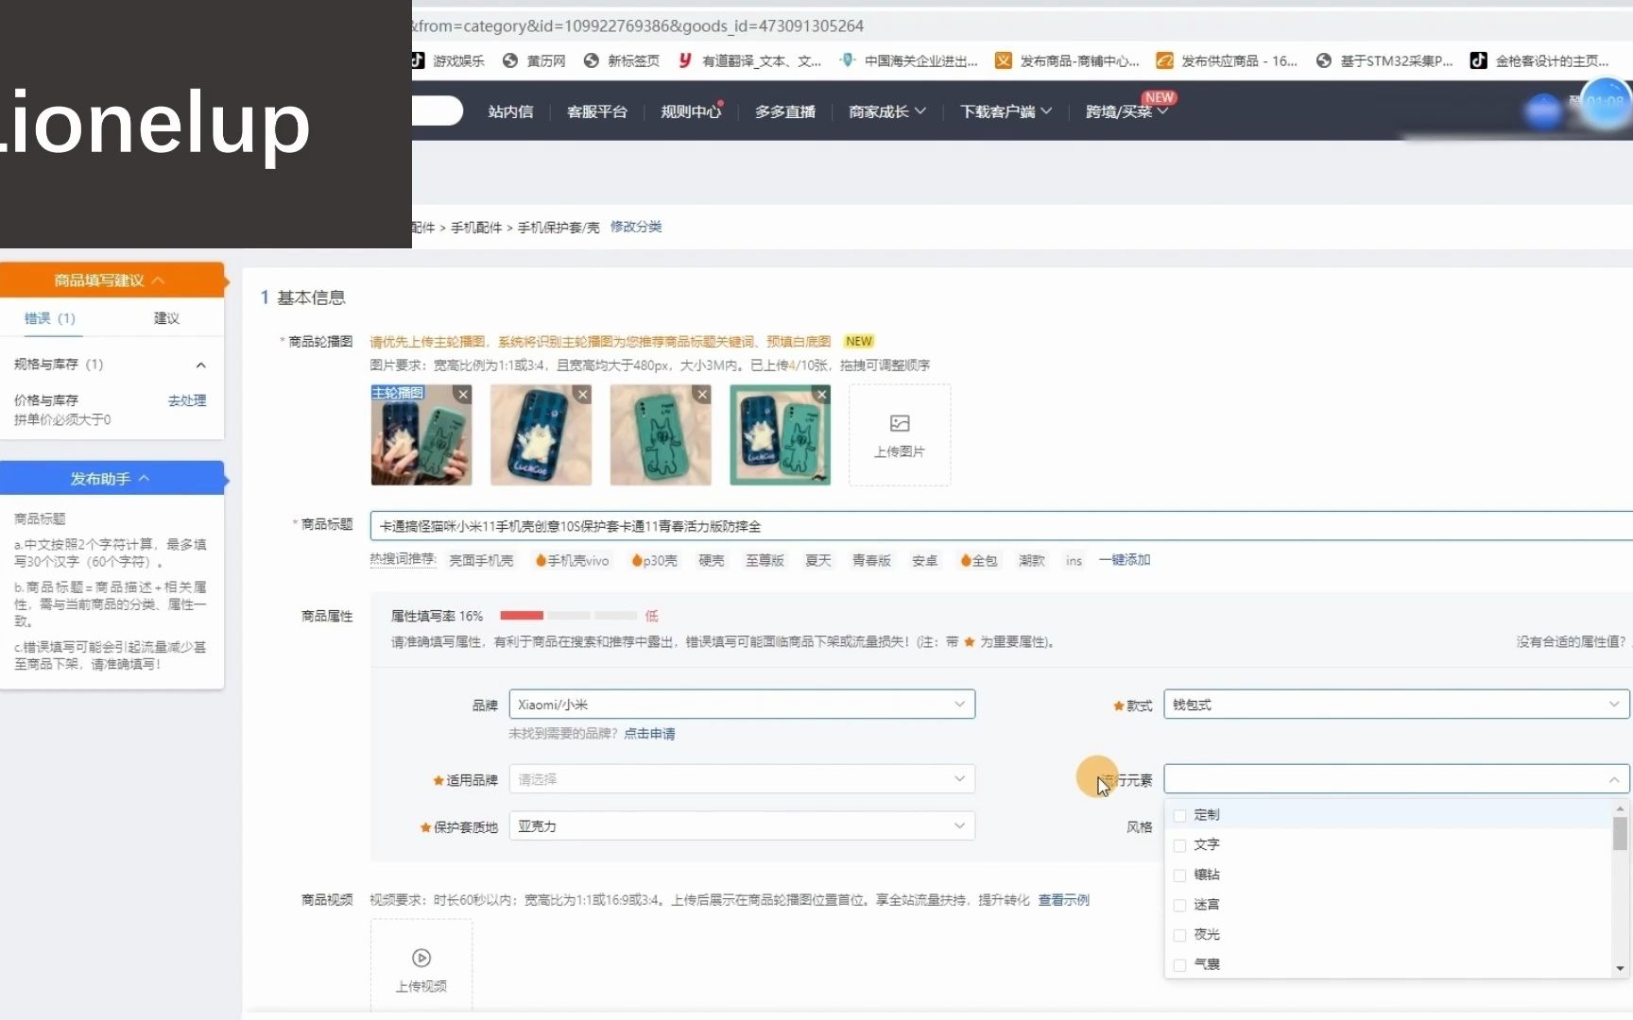1633x1020 pixels.
Task: Switch to the 建议 tab
Action: pyautogui.click(x=166, y=318)
